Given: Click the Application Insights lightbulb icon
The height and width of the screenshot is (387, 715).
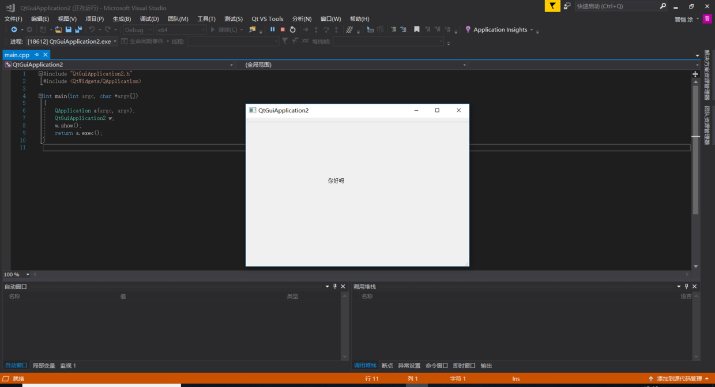Looking at the screenshot, I should (x=468, y=29).
